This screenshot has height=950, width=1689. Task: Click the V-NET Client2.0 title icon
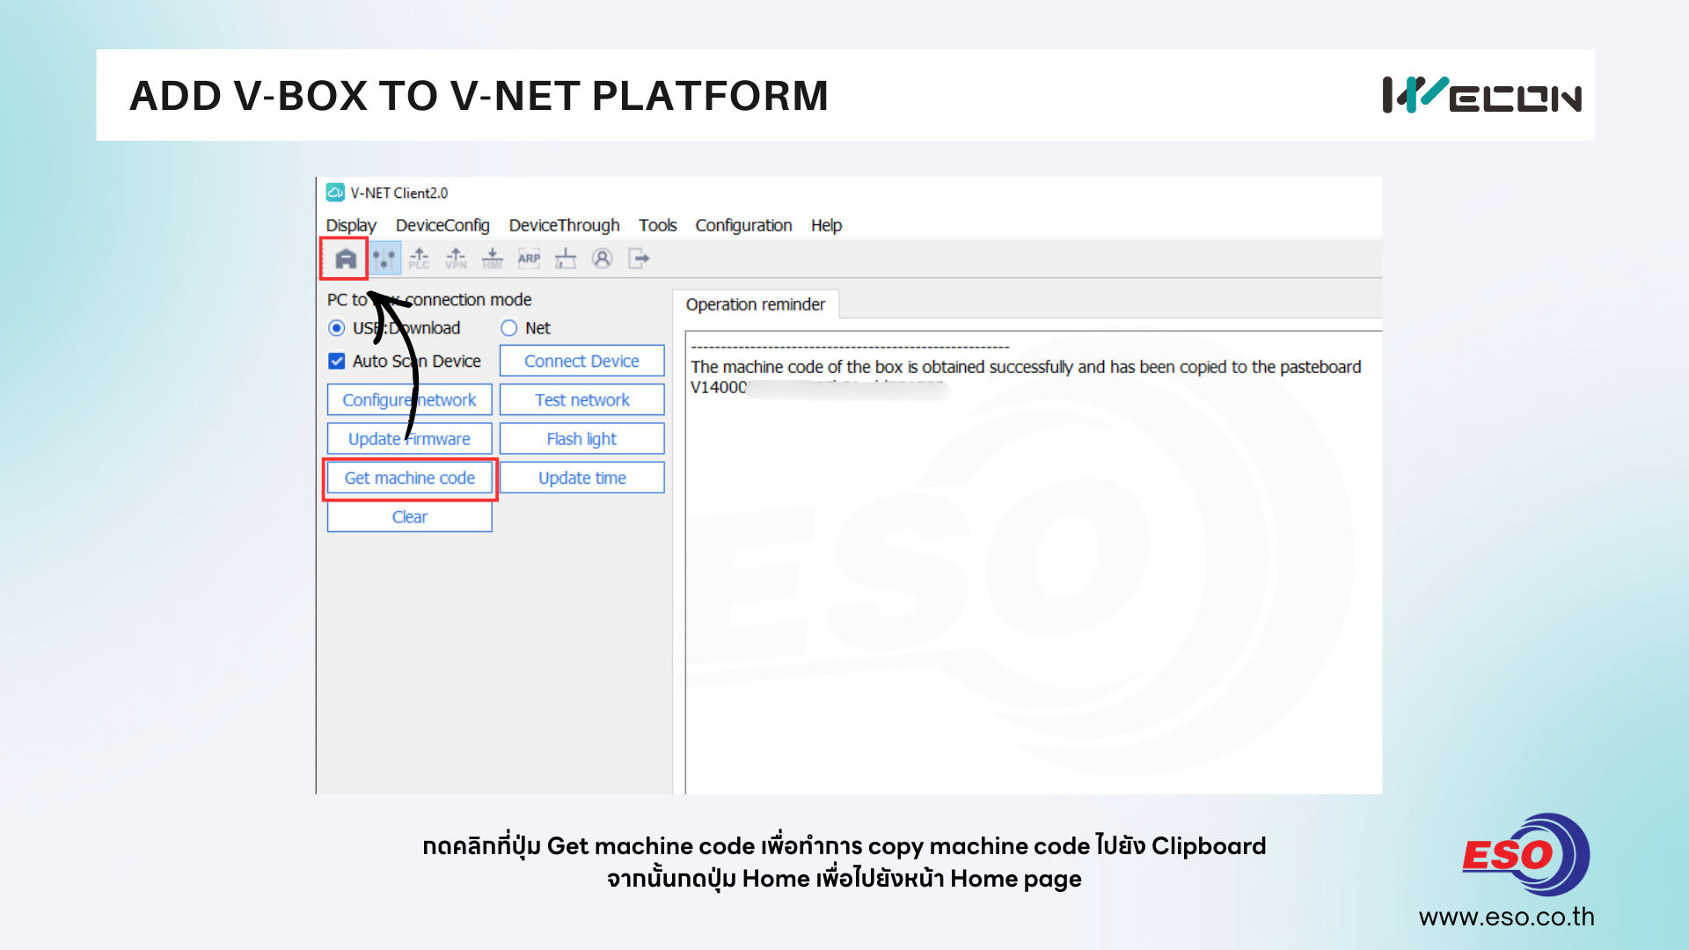pyautogui.click(x=335, y=193)
